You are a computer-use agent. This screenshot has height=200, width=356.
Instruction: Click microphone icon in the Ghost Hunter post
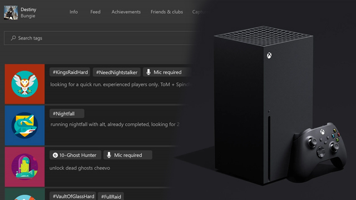(x=109, y=155)
